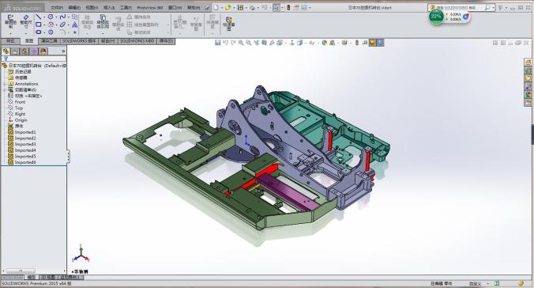The height and width of the screenshot is (288, 534).
Task: Open PropertyManager tab icon
Action: pyautogui.click(x=15, y=51)
